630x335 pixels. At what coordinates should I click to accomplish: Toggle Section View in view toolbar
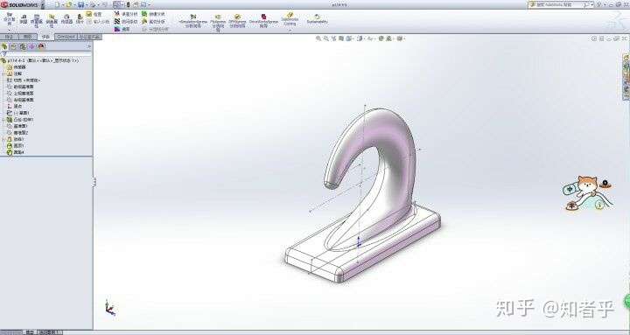341,38
